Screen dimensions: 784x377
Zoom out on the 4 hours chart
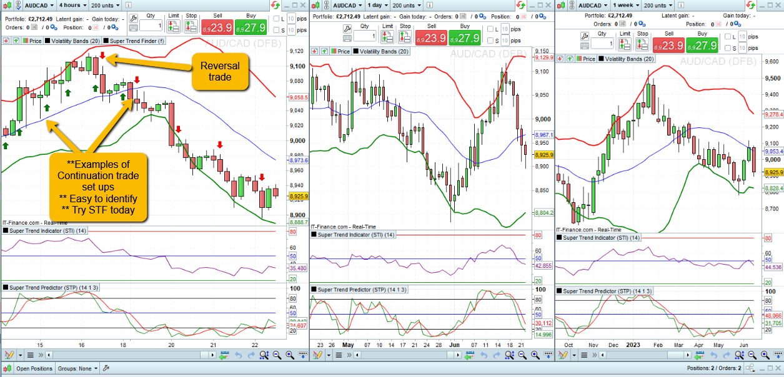[x=277, y=355]
